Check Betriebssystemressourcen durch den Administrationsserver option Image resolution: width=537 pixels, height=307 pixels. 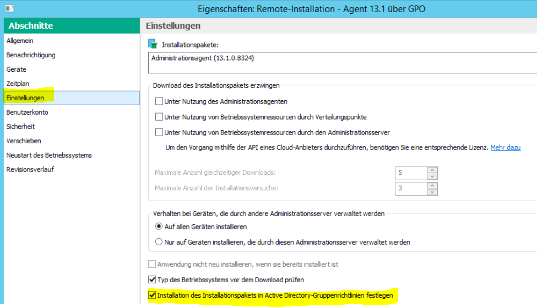pyautogui.click(x=159, y=132)
